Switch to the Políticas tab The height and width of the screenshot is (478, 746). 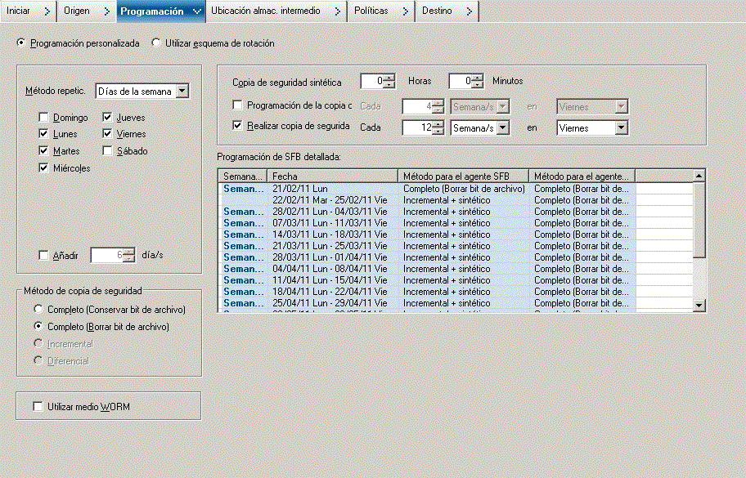coord(372,11)
